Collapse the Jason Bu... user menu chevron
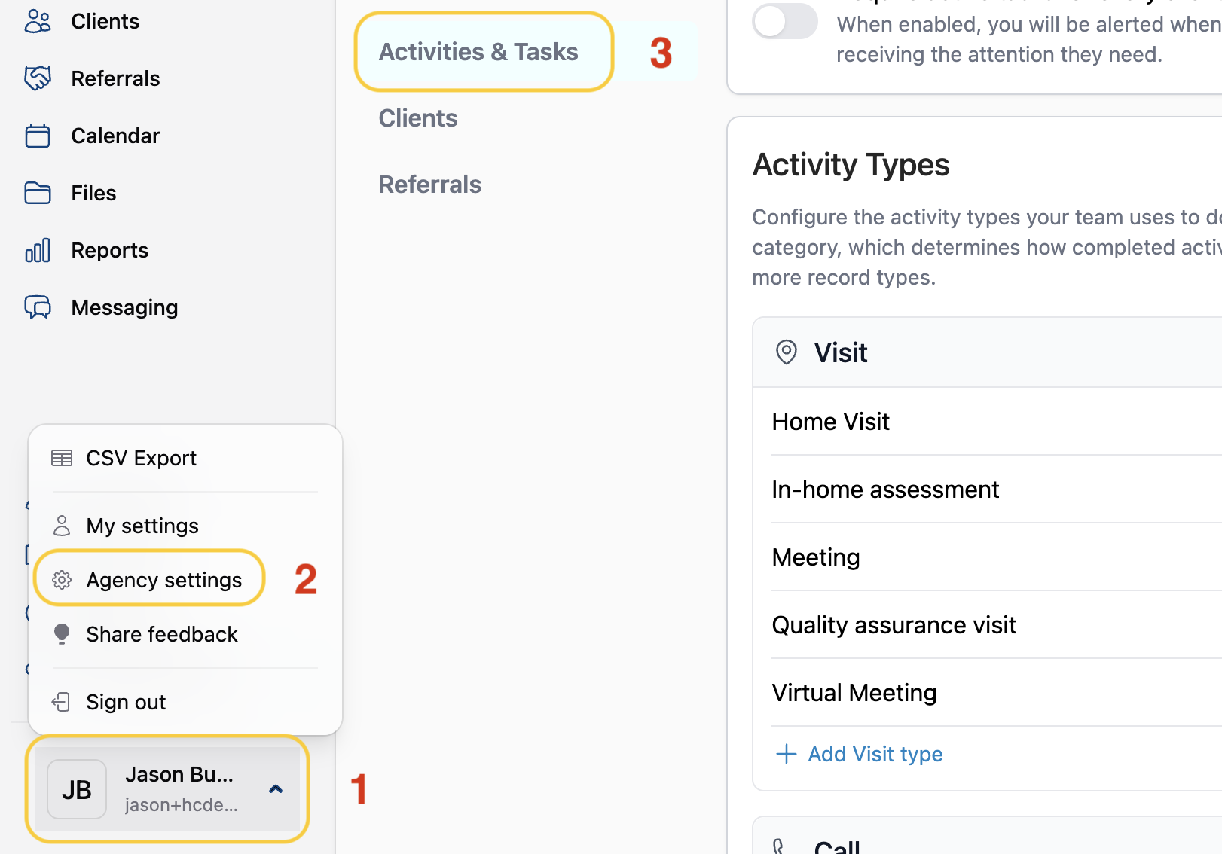1222x854 pixels. click(276, 789)
